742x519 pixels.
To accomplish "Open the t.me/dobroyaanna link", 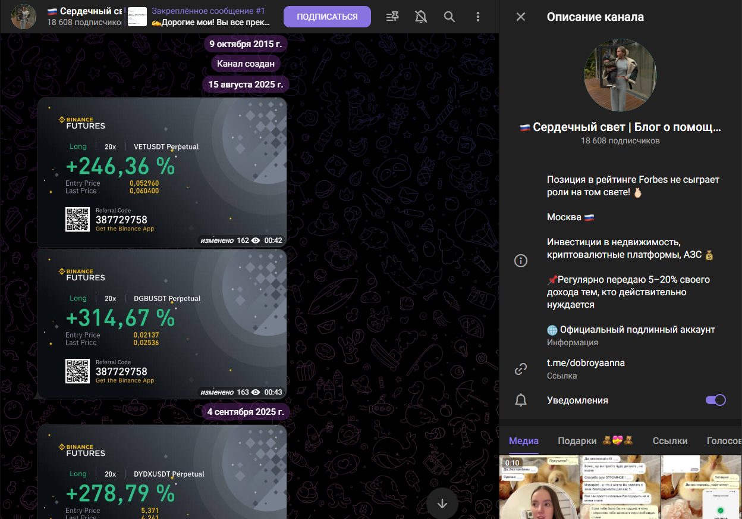I will click(586, 362).
